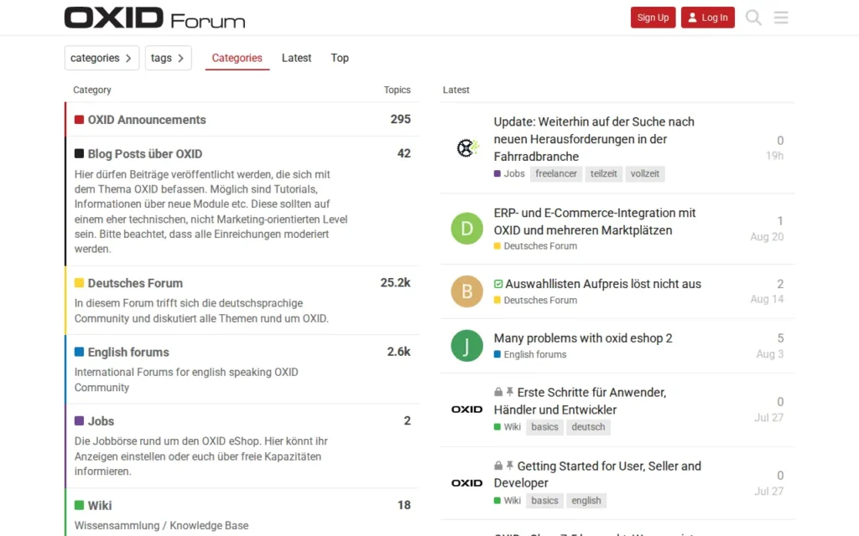Click Wiki badge under Getting Started topic
This screenshot has height=536, width=859.
pos(508,501)
